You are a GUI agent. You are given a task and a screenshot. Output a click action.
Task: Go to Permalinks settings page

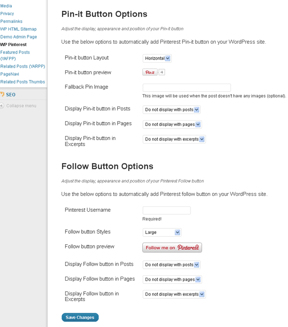coord(11,21)
